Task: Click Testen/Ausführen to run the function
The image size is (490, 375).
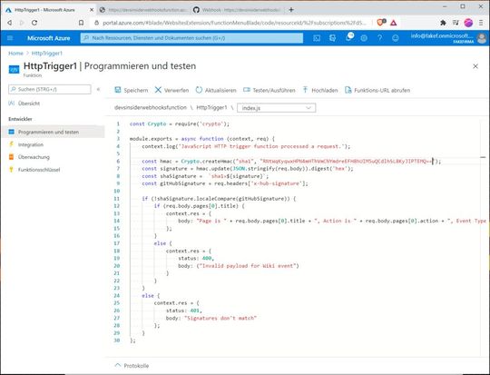Action: coord(269,90)
